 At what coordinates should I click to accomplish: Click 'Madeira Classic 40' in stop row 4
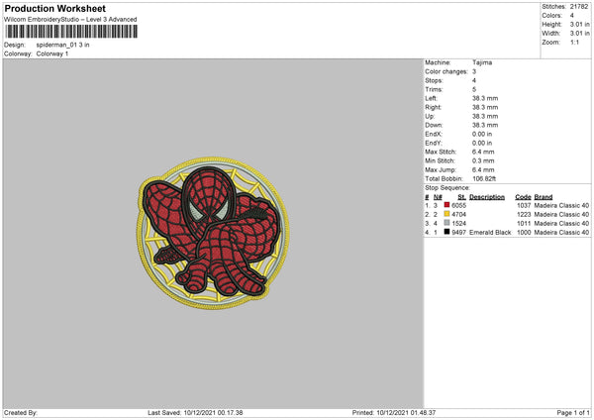(561, 233)
